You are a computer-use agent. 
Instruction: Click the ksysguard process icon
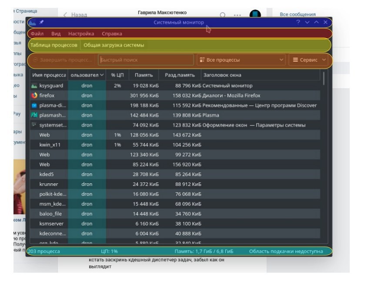click(x=34, y=86)
